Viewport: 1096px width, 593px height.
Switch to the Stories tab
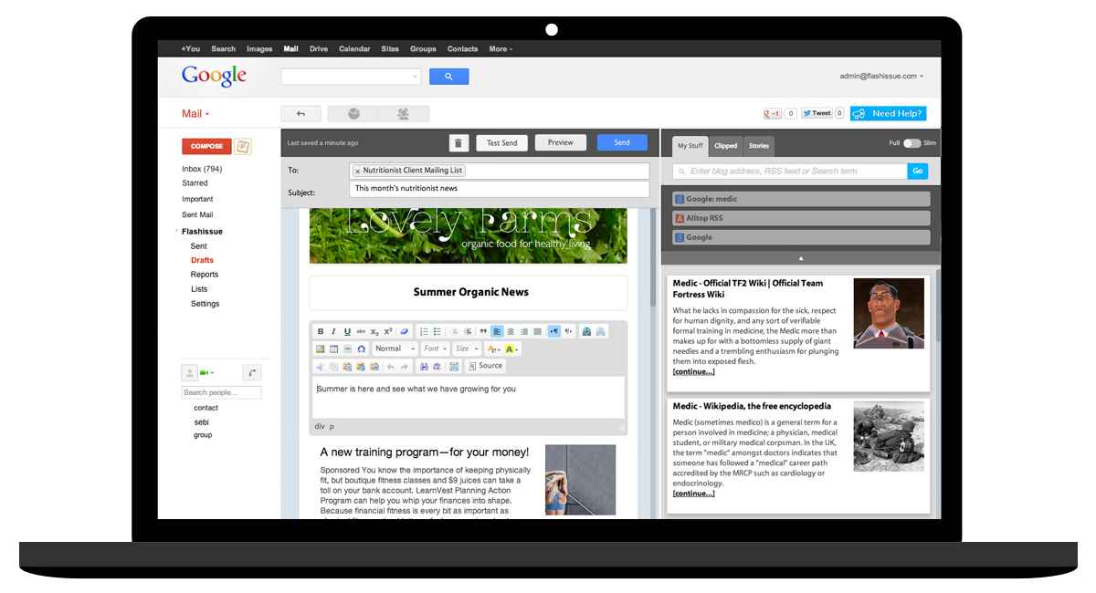pos(759,146)
